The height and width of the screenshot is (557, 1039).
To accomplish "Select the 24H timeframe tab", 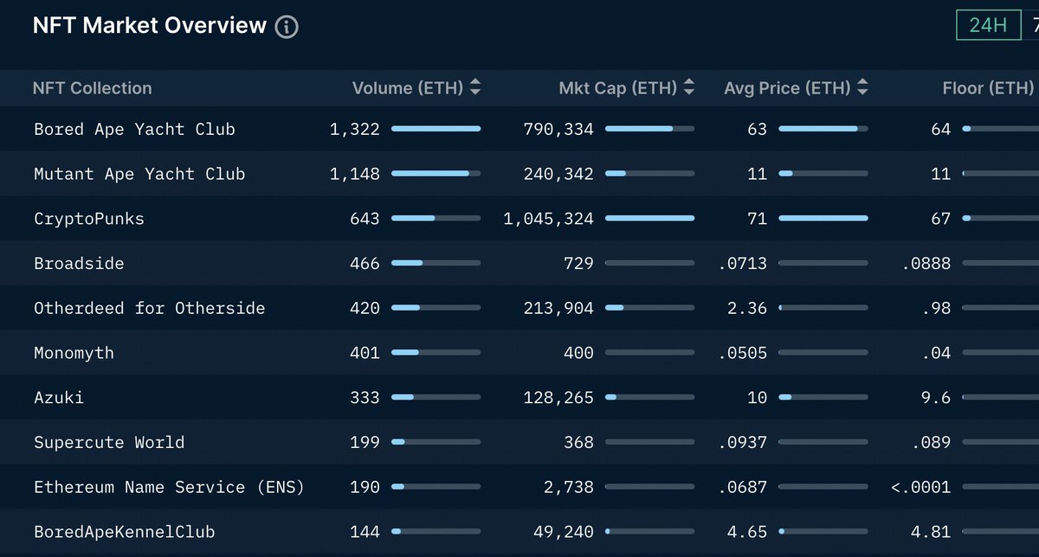I will (x=988, y=25).
